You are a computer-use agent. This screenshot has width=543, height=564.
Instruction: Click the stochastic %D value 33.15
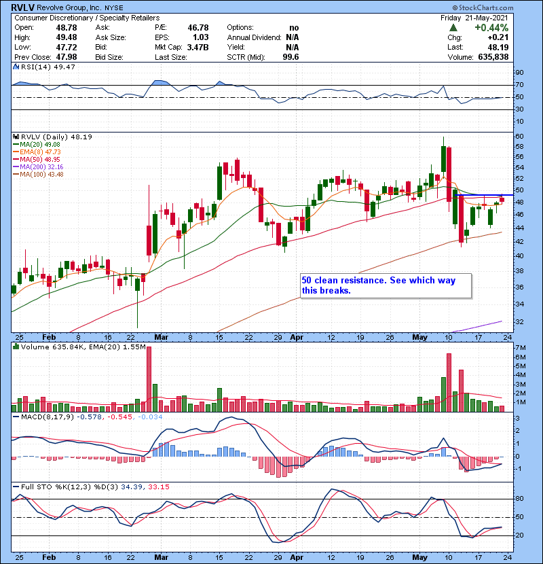coord(159,487)
